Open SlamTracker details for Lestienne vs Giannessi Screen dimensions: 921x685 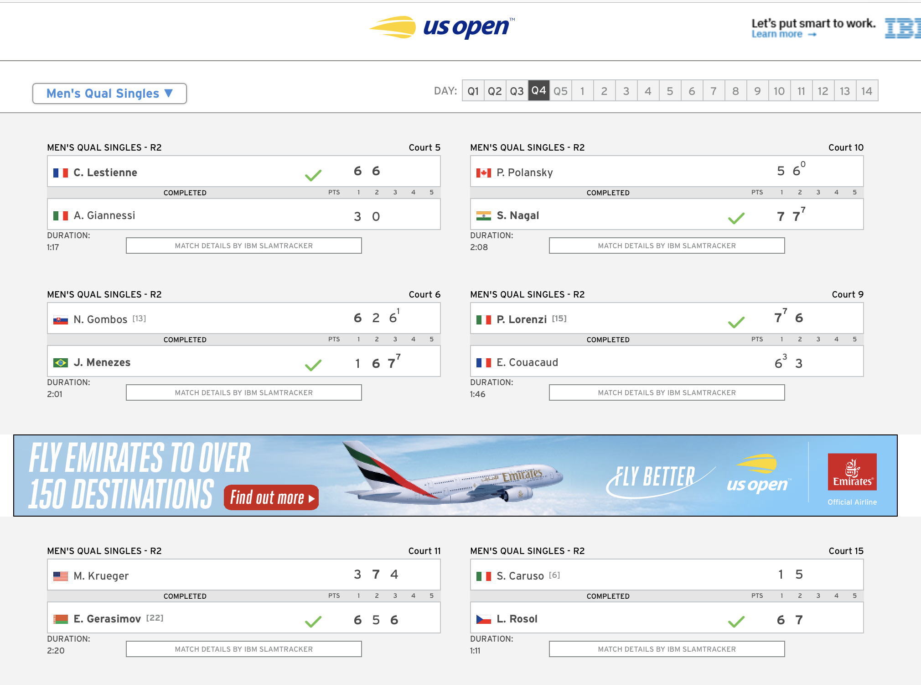click(x=243, y=246)
